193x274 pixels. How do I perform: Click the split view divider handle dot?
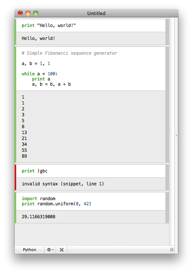coord(176,136)
